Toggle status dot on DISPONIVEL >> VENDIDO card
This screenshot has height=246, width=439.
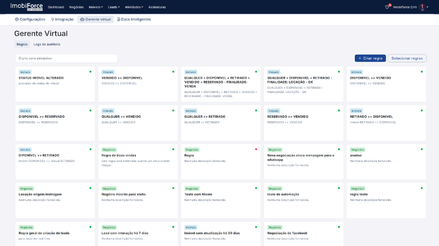click(422, 72)
